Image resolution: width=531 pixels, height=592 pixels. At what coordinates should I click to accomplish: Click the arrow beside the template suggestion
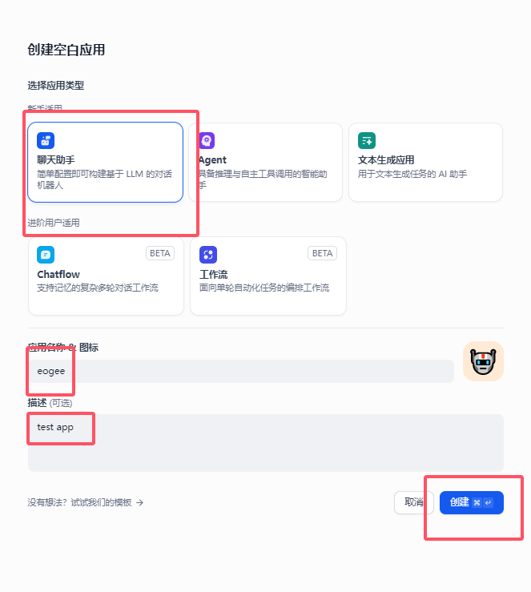tap(139, 502)
